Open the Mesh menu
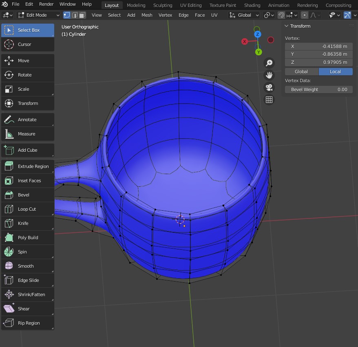Screen dimensions: 358x347 (x=147, y=15)
